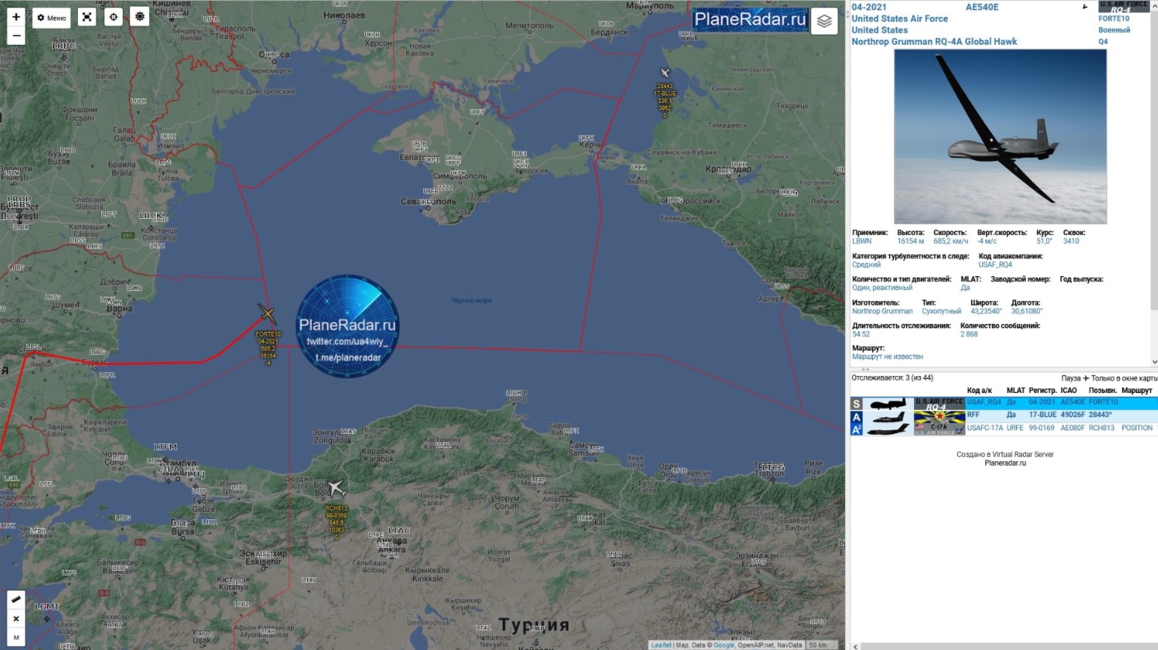Click the details panel scroll down arrow

pos(1155,362)
